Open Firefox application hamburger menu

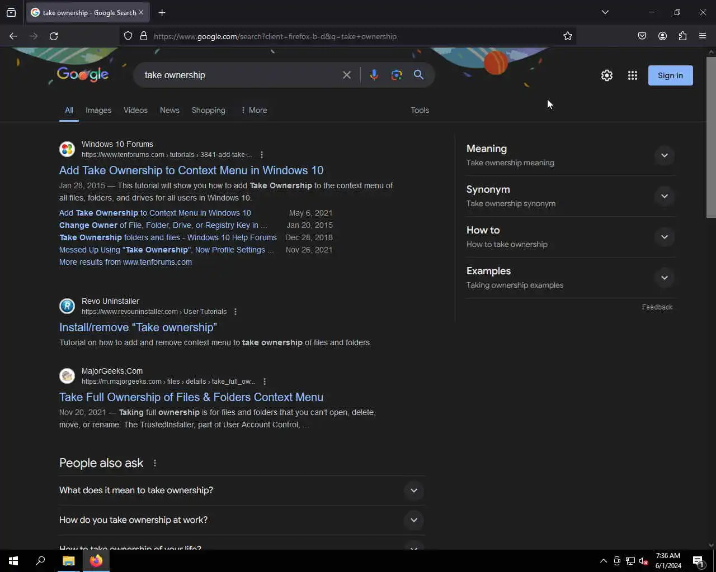pyautogui.click(x=703, y=36)
